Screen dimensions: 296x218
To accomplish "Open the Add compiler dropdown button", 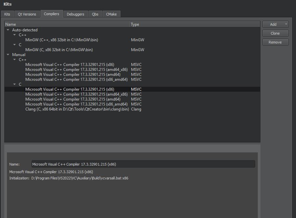I will (x=275, y=24).
